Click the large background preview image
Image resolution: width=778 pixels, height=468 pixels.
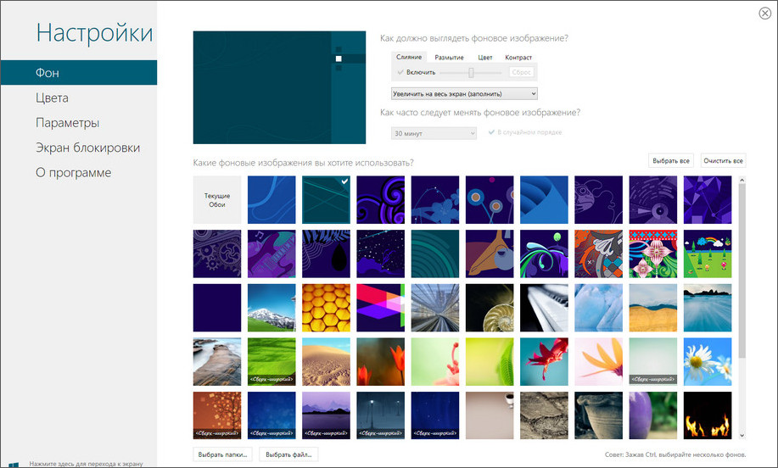coord(279,87)
